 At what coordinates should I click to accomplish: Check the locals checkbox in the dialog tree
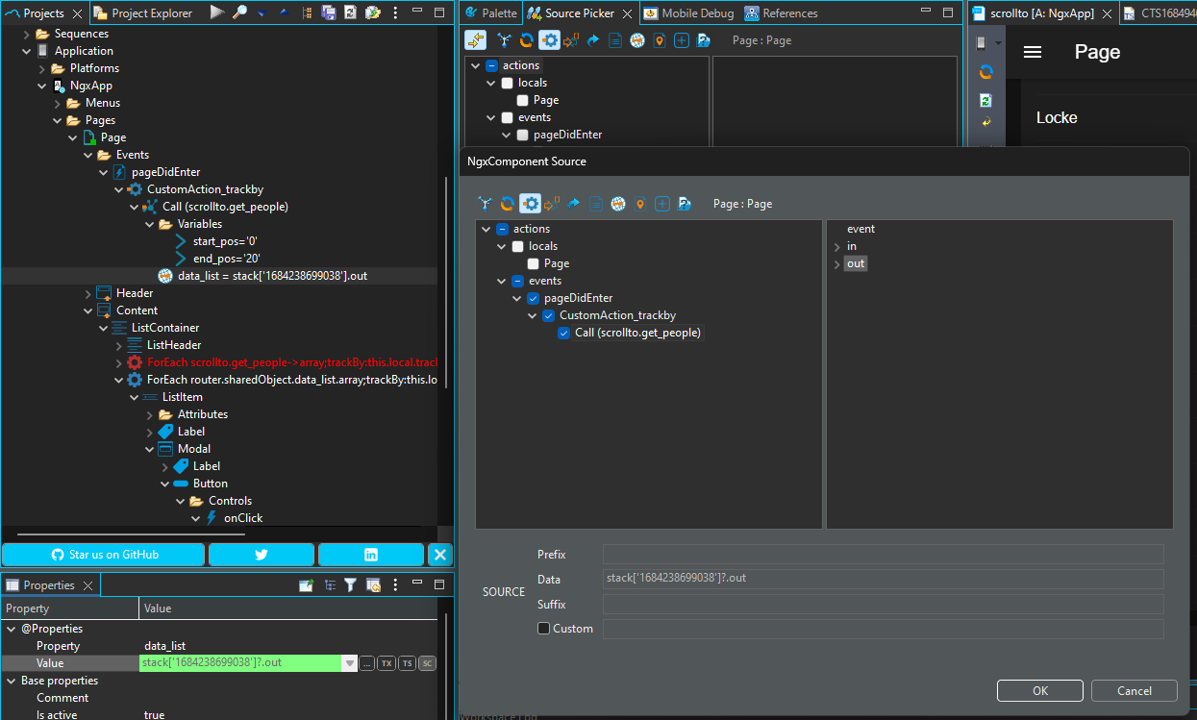coord(518,246)
